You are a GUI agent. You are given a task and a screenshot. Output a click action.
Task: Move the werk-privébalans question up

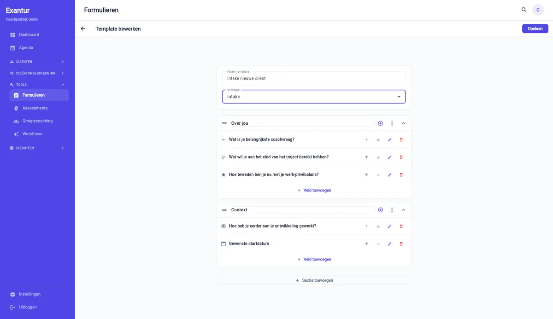point(367,175)
